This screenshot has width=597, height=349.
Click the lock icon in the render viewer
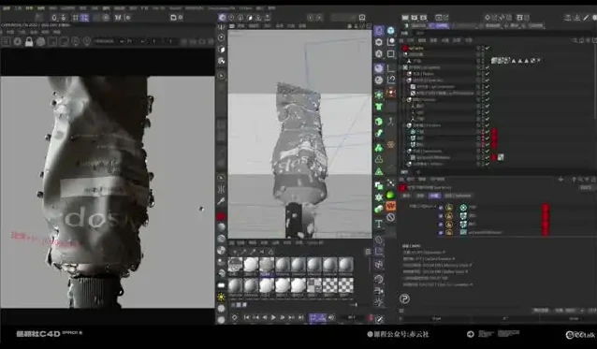29,41
